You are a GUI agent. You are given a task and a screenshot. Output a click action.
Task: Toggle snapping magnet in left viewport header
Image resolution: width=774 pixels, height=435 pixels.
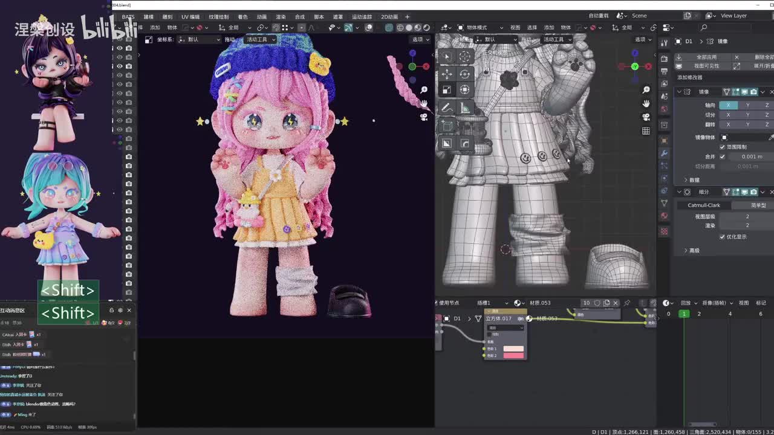click(276, 27)
